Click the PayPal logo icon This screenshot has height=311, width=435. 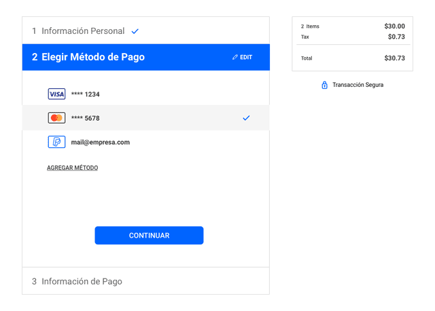point(56,142)
